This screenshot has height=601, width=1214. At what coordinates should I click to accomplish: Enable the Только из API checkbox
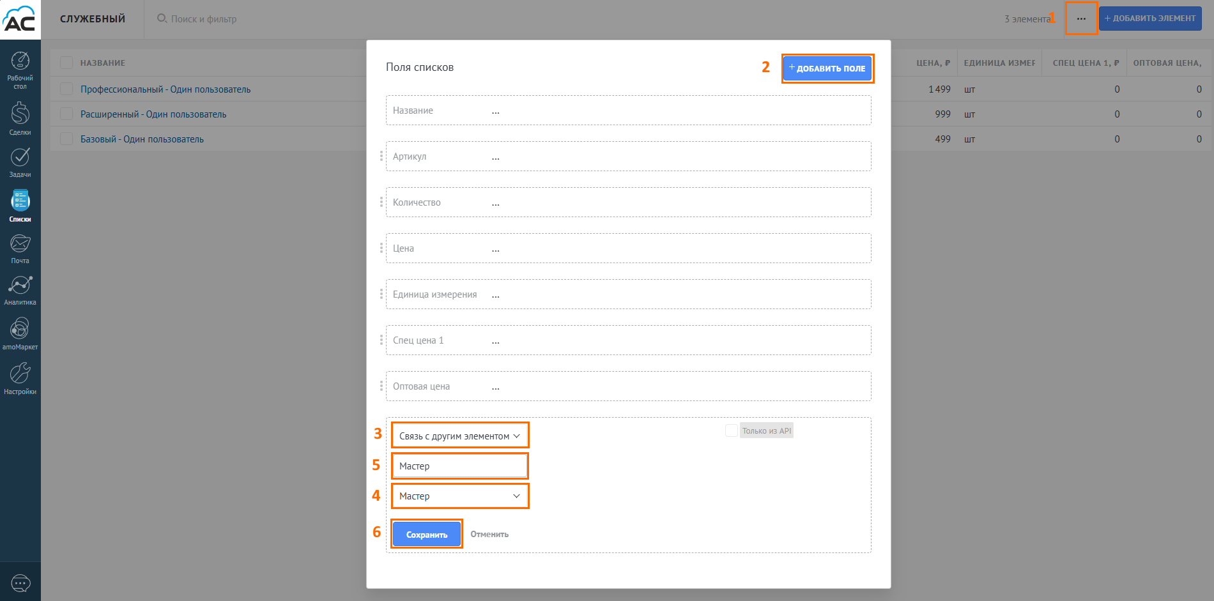point(732,431)
